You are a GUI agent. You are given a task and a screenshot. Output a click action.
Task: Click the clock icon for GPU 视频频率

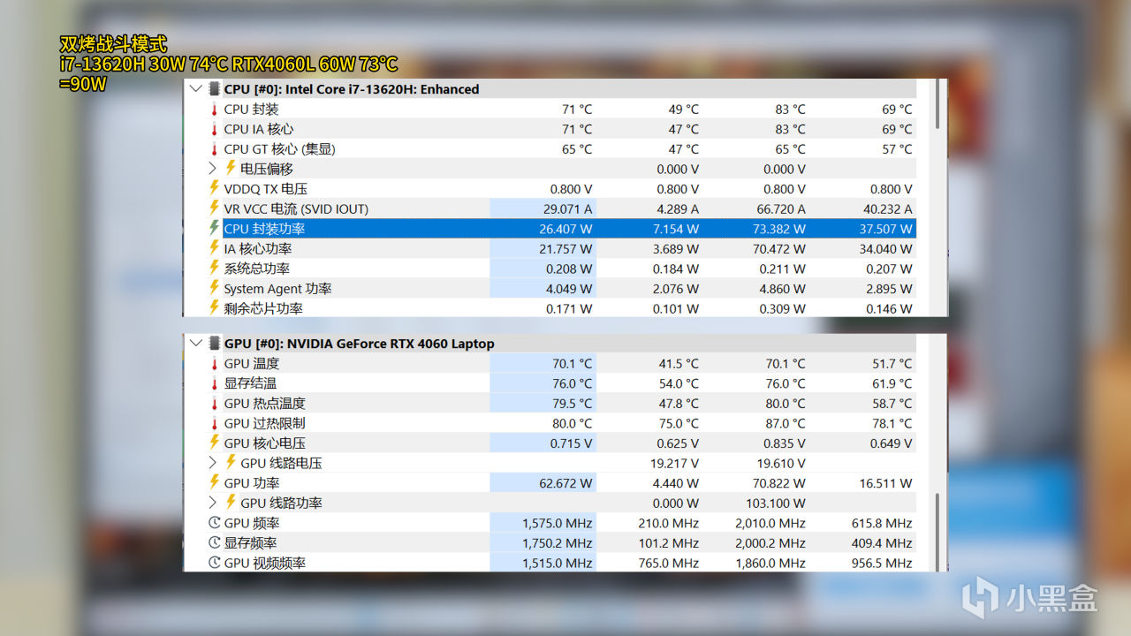coord(214,563)
